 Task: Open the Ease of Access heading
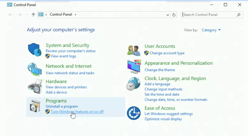point(160,108)
